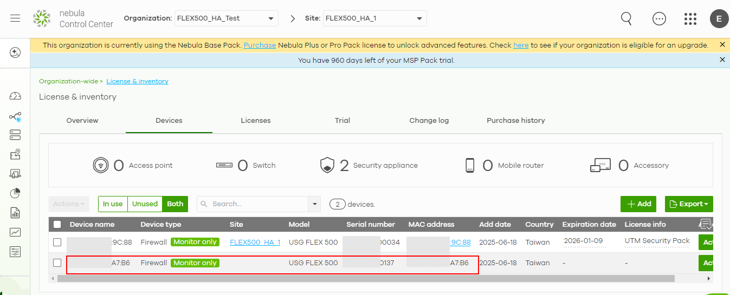Click the Switch device icon
Screen dimensions: 730x295
pyautogui.click(x=224, y=165)
